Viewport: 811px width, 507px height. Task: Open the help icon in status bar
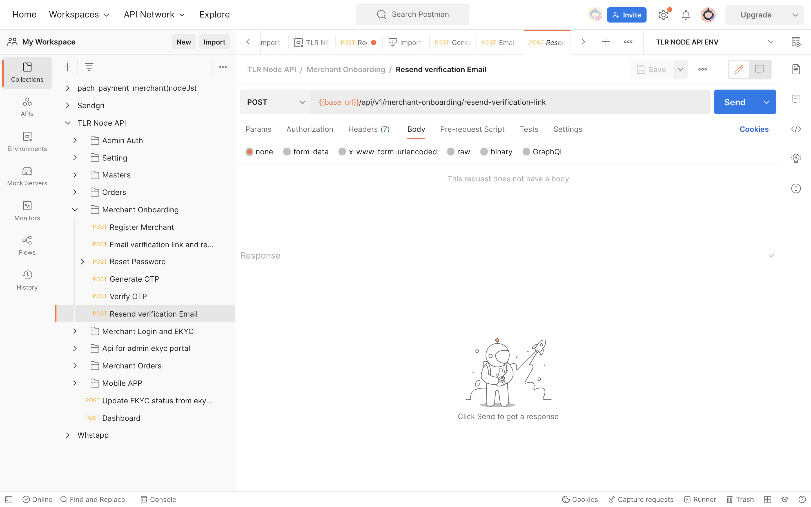pos(802,499)
